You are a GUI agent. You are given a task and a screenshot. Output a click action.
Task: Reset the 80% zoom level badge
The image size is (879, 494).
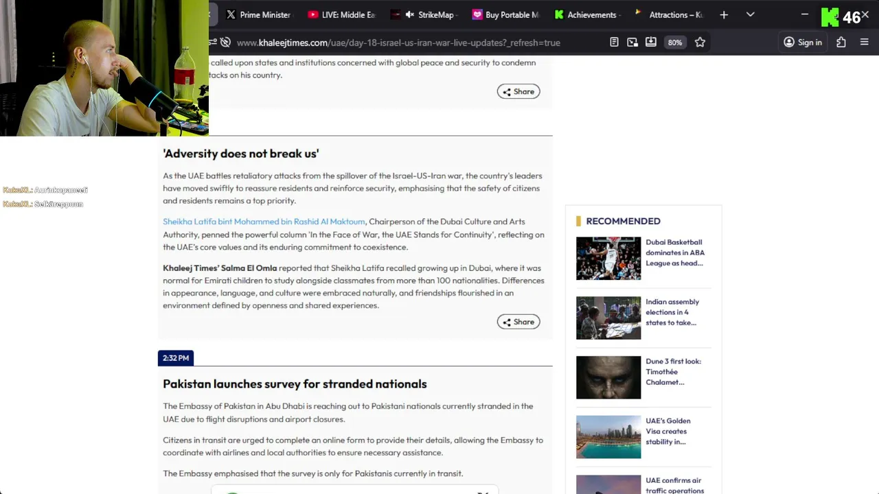point(675,43)
